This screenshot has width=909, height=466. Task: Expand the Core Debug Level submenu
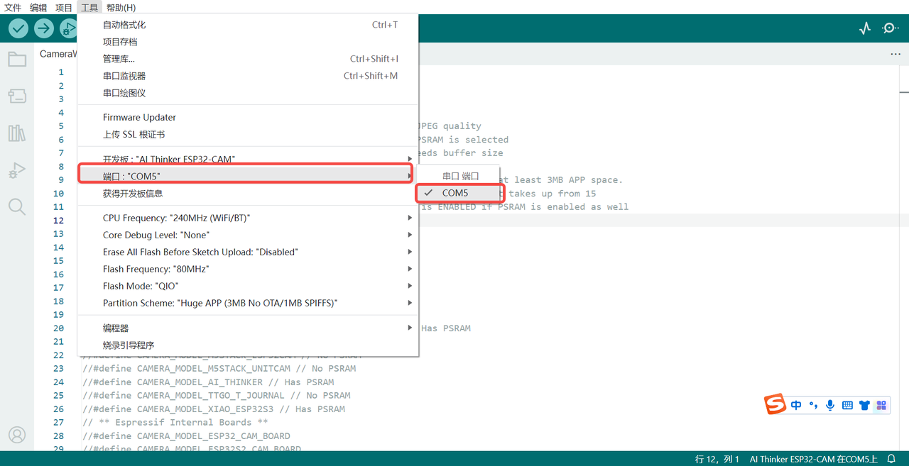coord(248,235)
